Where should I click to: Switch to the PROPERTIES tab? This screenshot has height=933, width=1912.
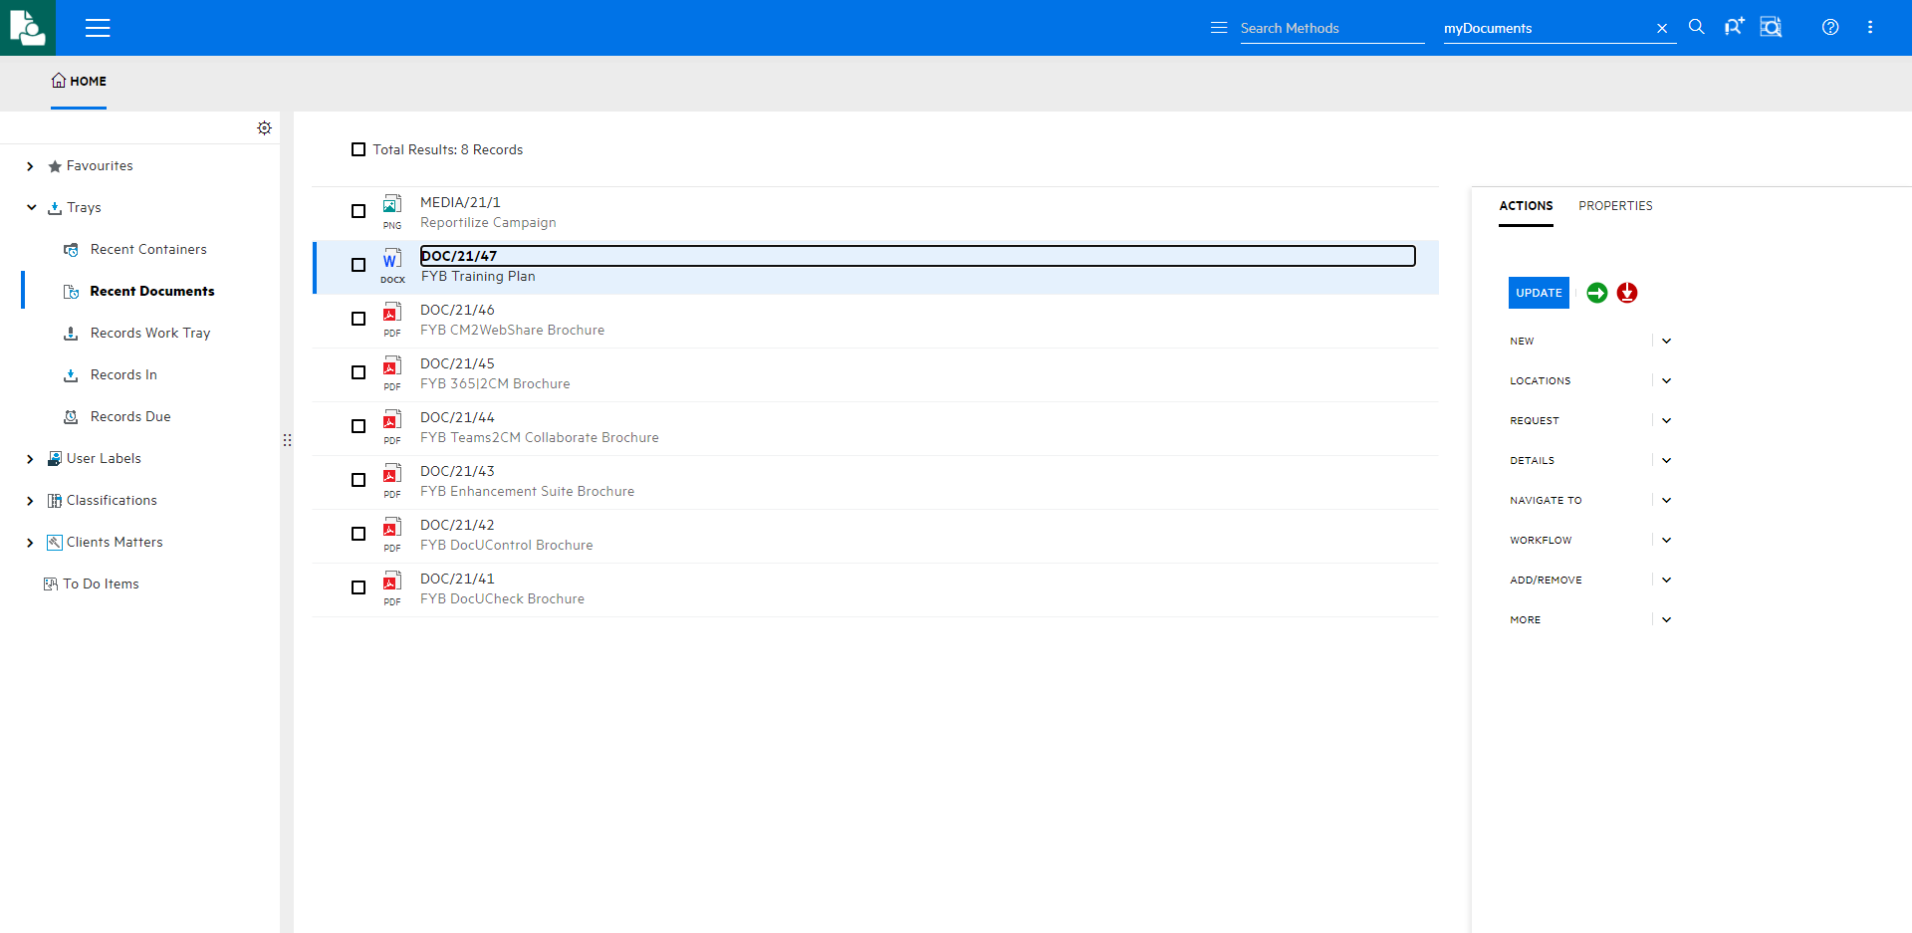(x=1615, y=206)
